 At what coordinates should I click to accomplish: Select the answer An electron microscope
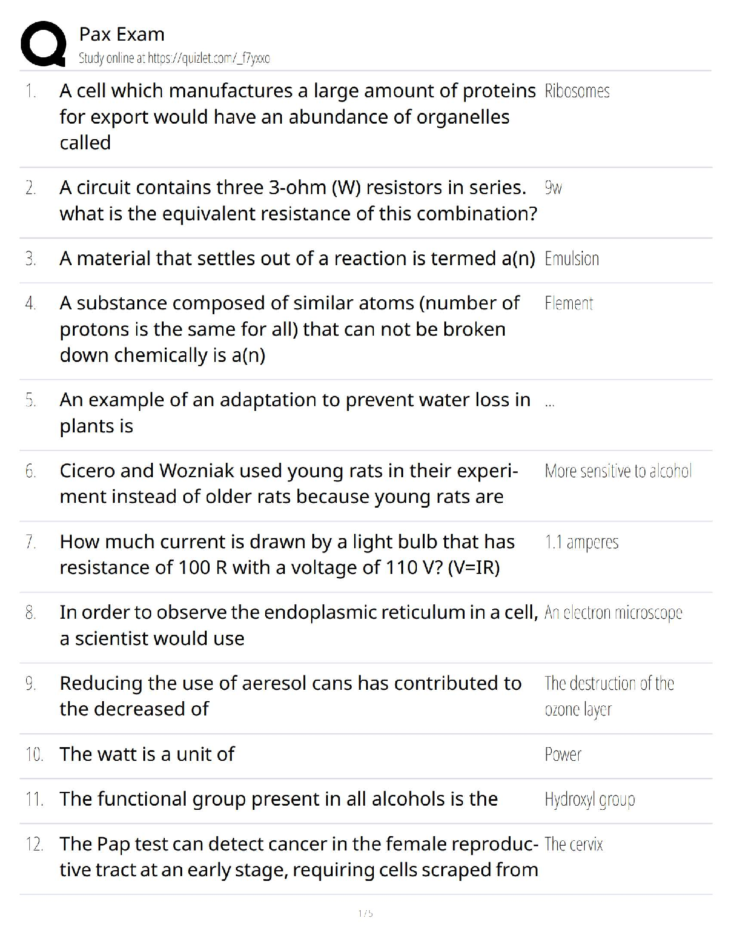613,613
